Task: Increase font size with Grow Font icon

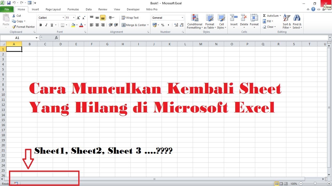Action: 79,18
